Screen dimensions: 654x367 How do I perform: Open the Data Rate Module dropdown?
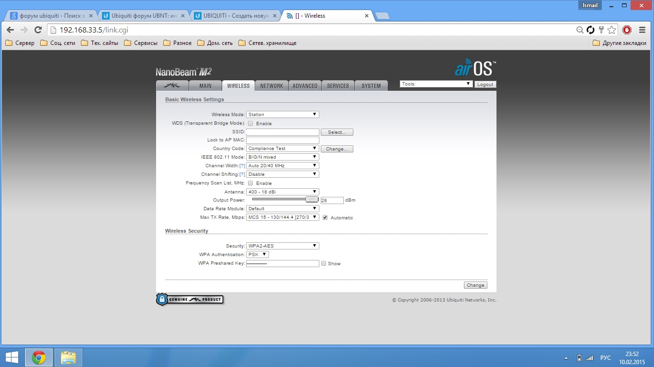click(282, 209)
